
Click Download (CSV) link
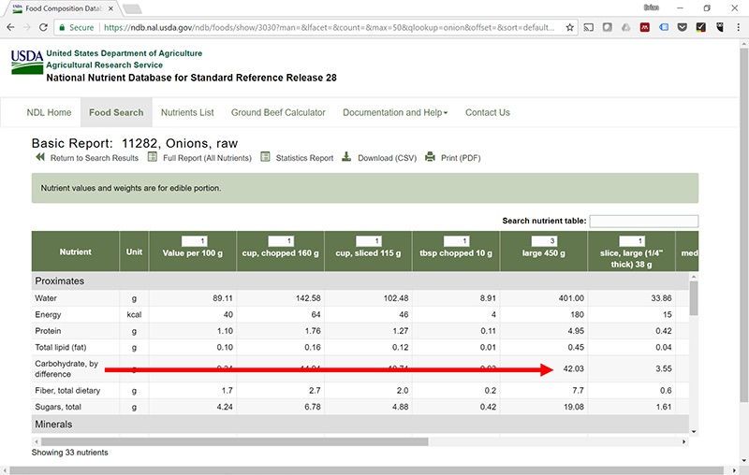tap(387, 158)
